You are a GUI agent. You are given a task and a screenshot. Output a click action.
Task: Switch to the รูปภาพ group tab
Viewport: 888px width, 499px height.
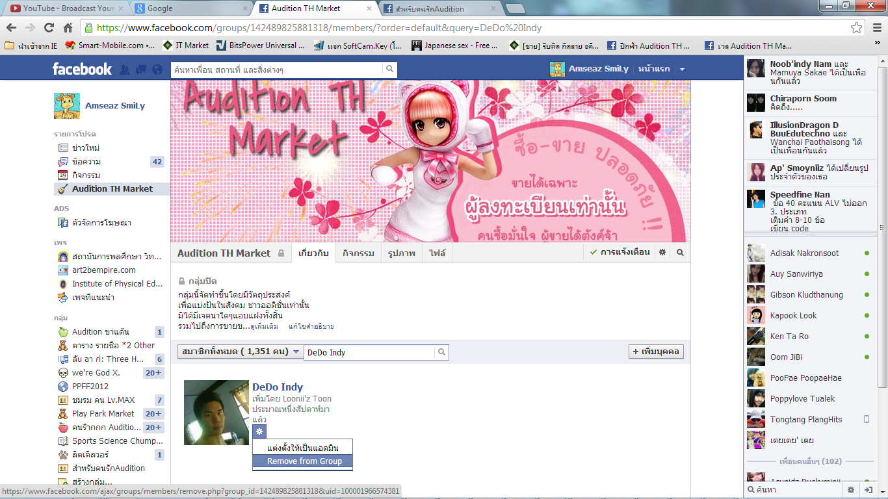click(401, 253)
